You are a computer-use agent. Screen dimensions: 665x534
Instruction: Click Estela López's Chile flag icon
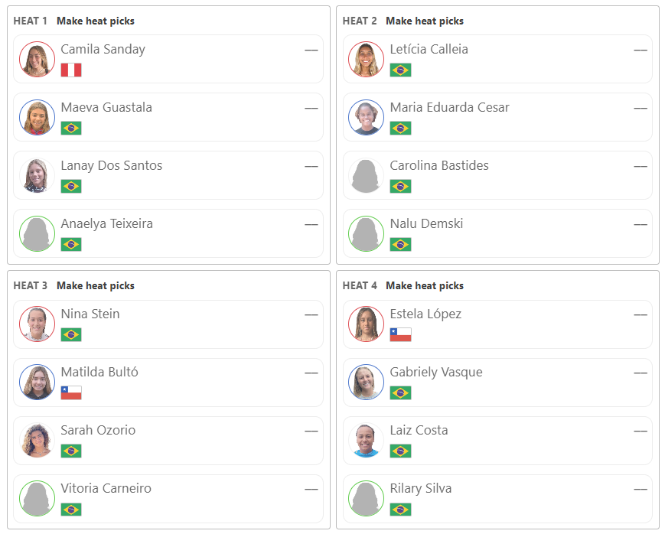point(400,334)
